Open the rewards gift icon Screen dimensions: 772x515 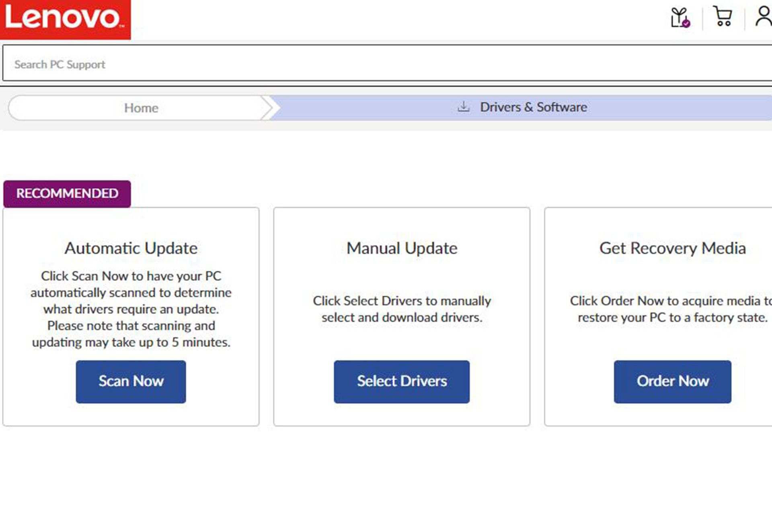click(x=679, y=18)
